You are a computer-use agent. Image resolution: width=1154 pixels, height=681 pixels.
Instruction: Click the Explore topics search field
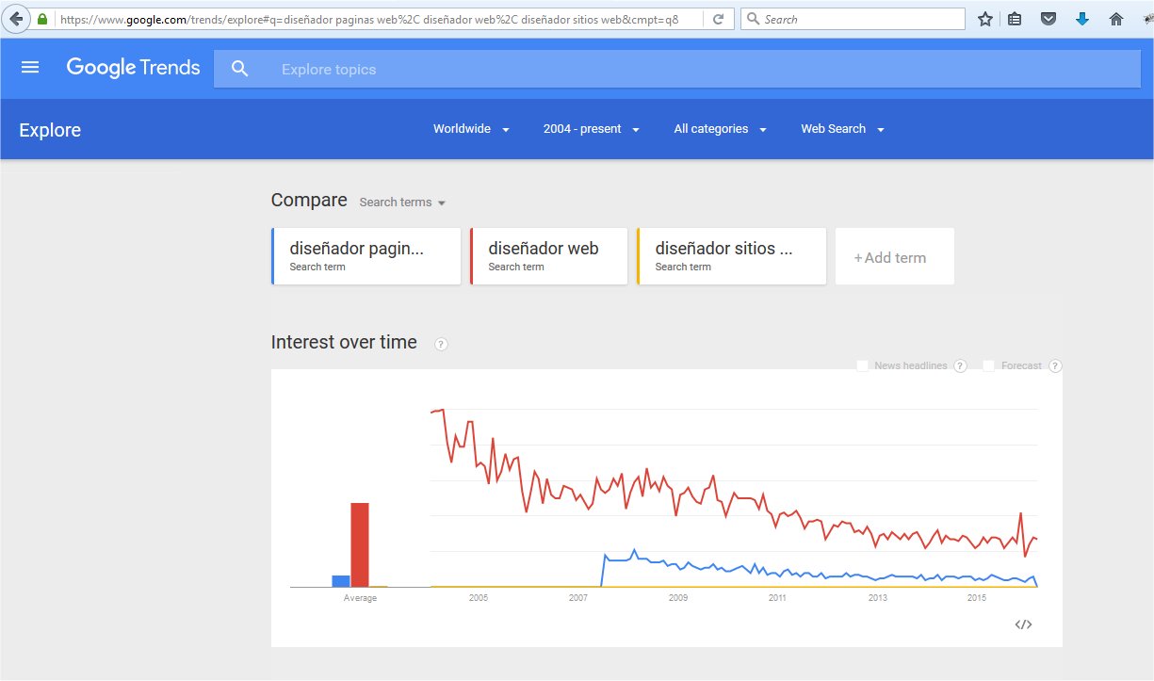tap(659, 70)
